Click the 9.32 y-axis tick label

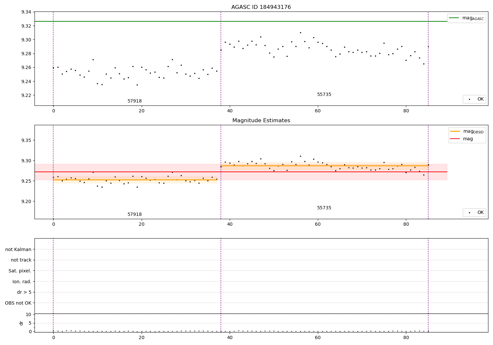point(26,26)
